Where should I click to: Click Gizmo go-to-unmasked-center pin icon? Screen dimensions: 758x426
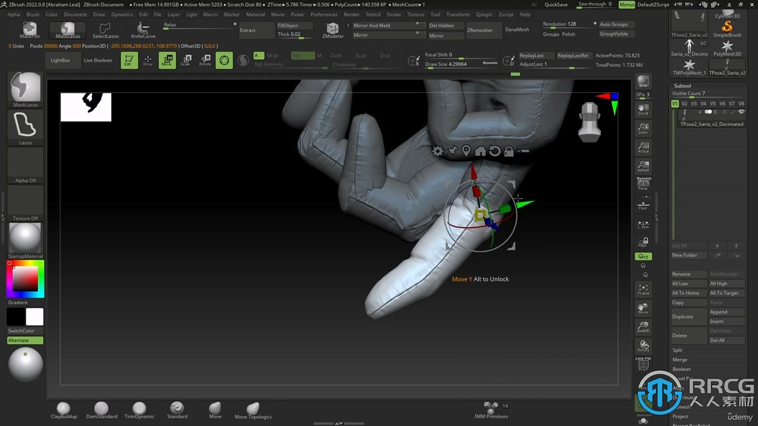point(466,151)
